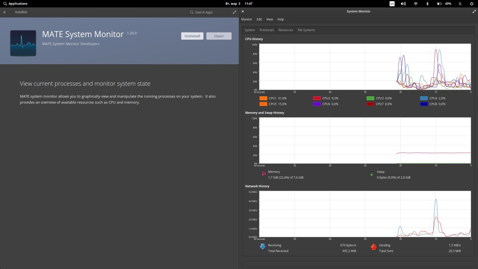The width and height of the screenshot is (478, 269).
Task: Close the AppCenter window
Action: (x=4, y=12)
